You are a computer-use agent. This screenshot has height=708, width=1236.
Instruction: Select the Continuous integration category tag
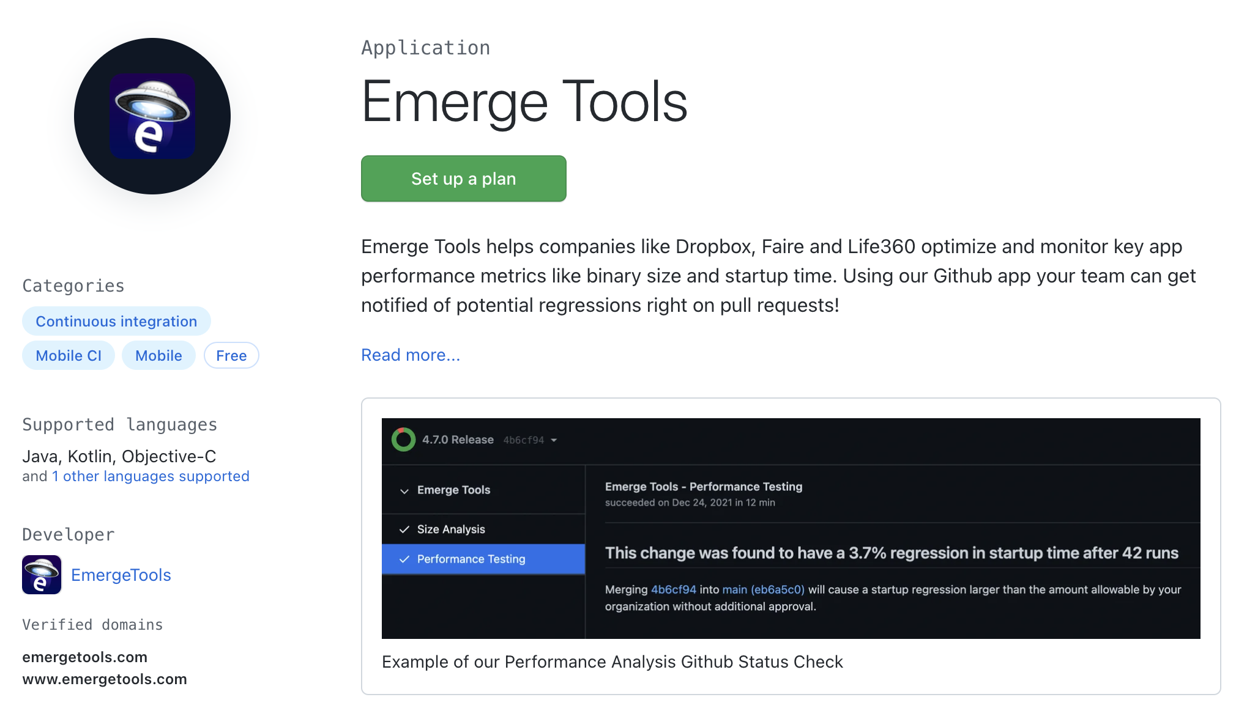tap(116, 321)
